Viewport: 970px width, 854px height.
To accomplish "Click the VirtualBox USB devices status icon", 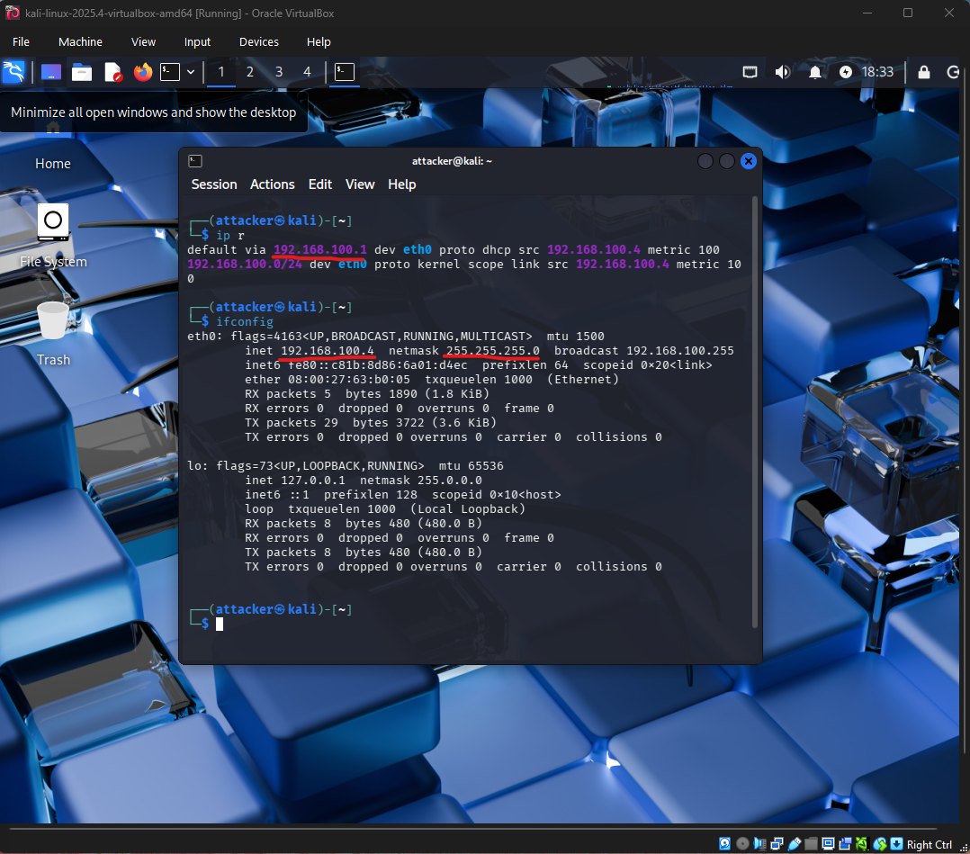I will [x=793, y=844].
